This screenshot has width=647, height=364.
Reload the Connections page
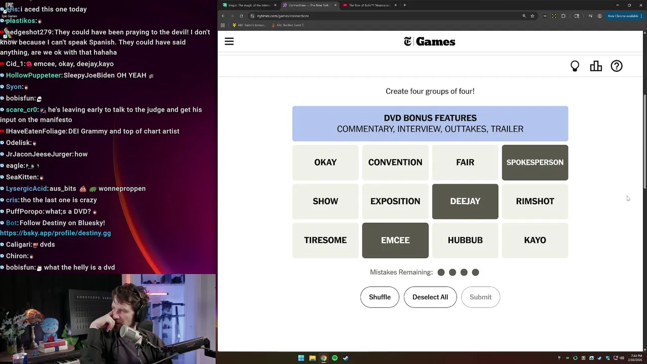tap(241, 16)
